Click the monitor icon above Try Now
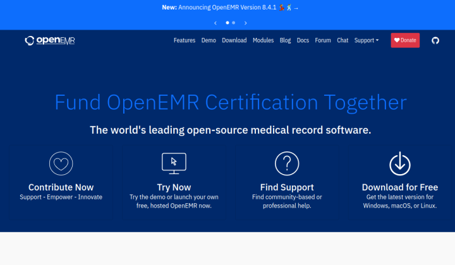This screenshot has width=455, height=265. pos(174,163)
